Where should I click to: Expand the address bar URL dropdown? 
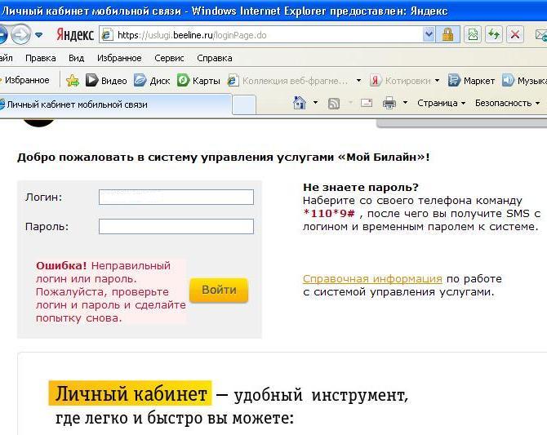pyautogui.click(x=429, y=35)
